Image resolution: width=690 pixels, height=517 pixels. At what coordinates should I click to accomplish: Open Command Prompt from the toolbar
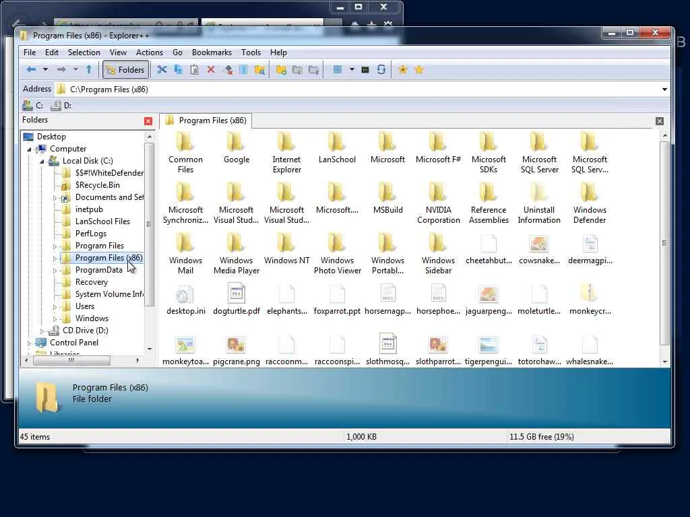365,69
